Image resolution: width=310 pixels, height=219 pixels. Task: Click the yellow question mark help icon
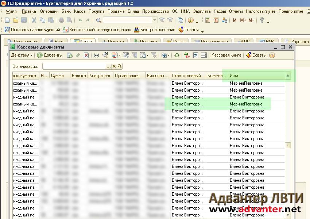coord(272,55)
